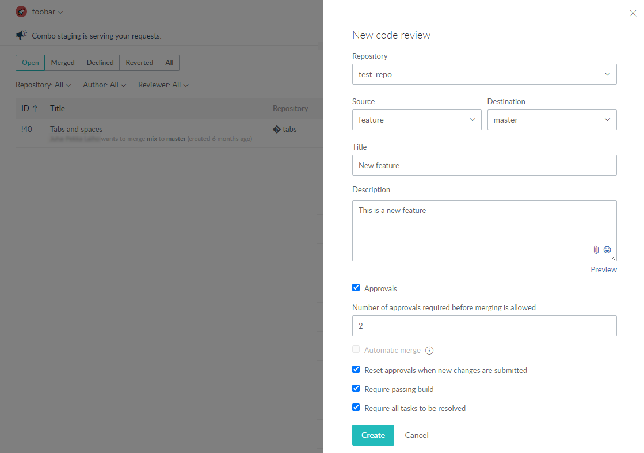Image resolution: width=644 pixels, height=453 pixels.
Task: Click Cancel to dismiss the form
Action: click(416, 435)
